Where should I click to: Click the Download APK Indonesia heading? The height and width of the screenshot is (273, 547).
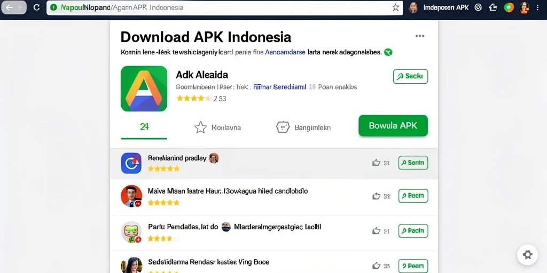click(206, 37)
